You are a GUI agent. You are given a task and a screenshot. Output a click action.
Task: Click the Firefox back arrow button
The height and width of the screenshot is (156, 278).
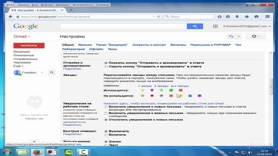tap(10, 16)
